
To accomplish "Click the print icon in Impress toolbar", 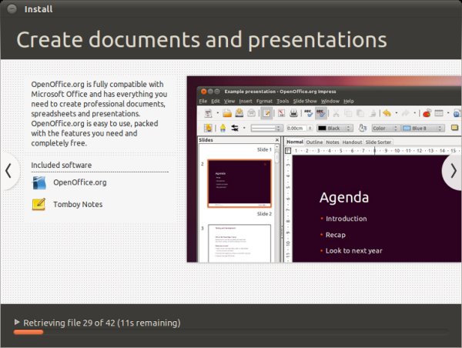I will pyautogui.click(x=293, y=113).
